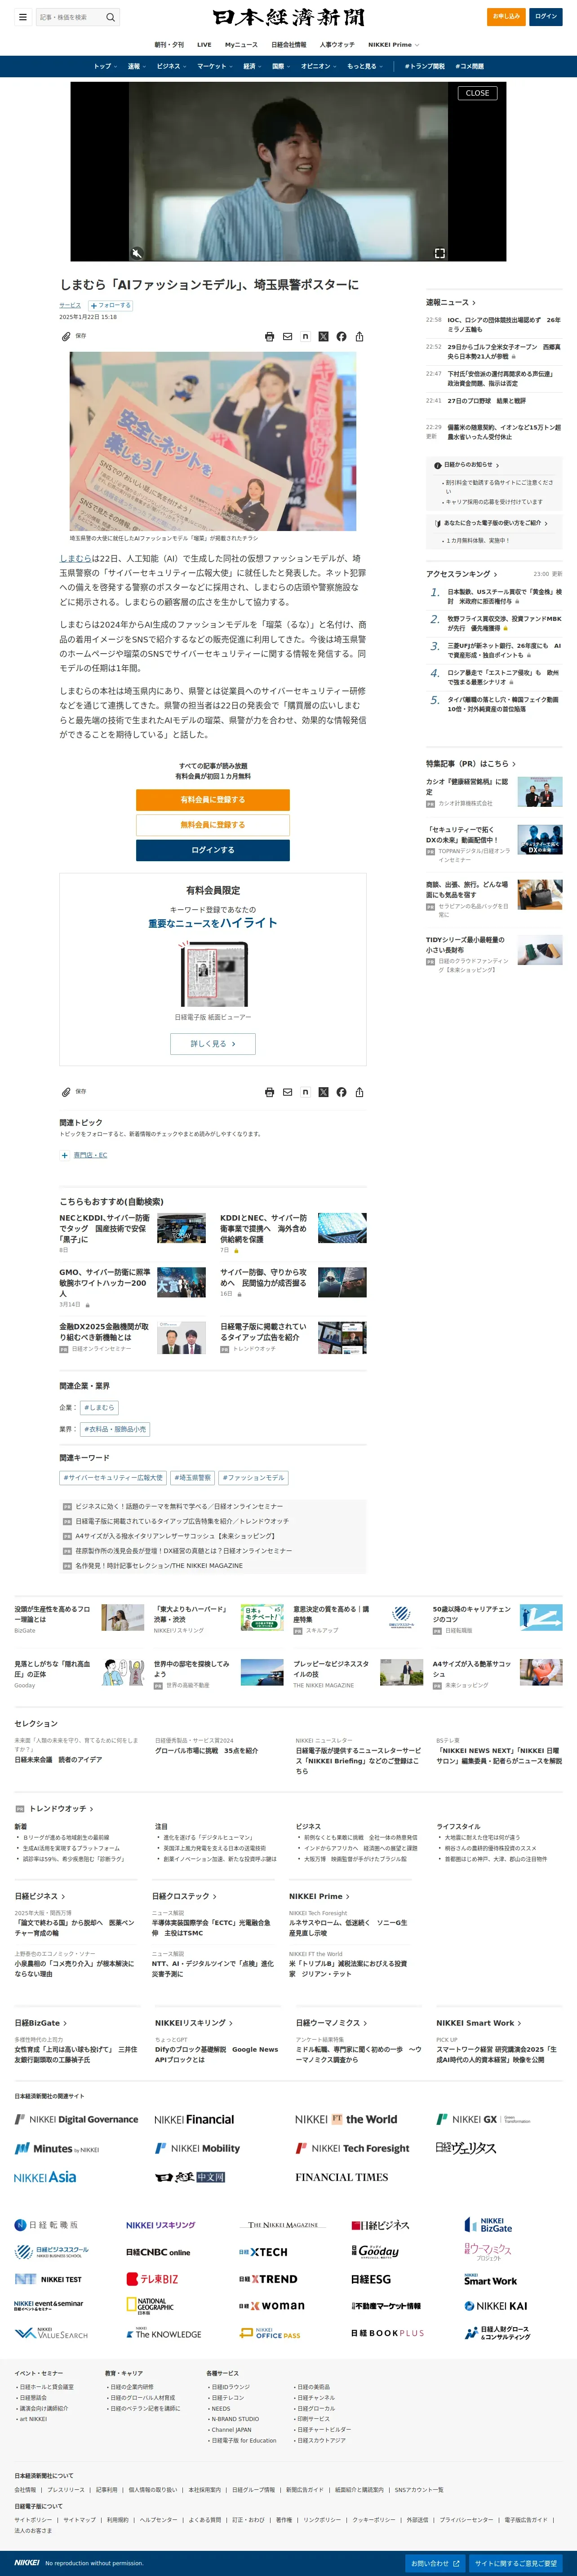Open the 人事ウオッチ menu item

[x=337, y=45]
